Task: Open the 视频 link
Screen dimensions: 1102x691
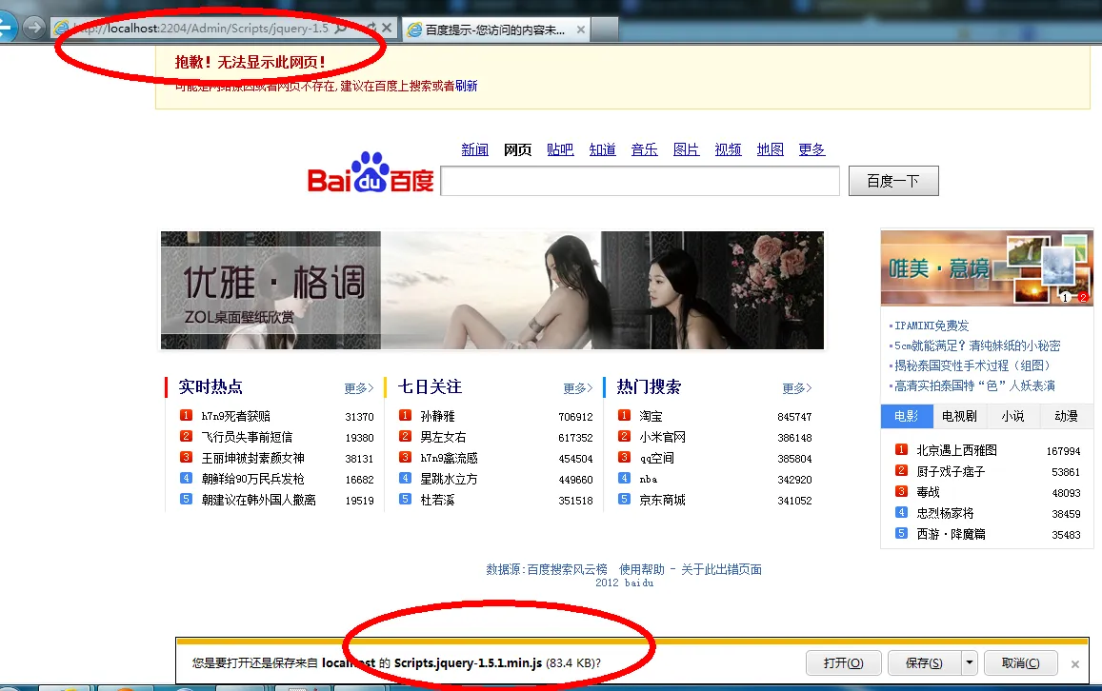Action: click(728, 149)
